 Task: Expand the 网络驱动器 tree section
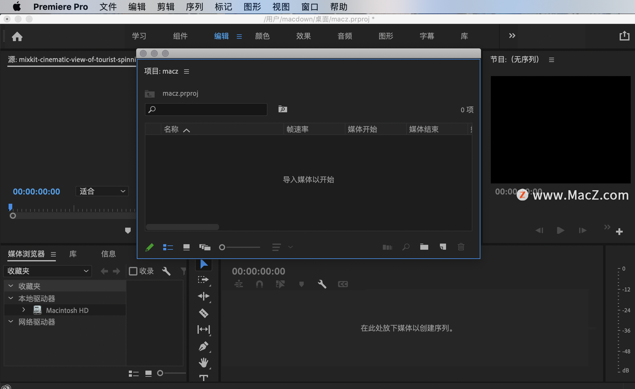pos(11,322)
